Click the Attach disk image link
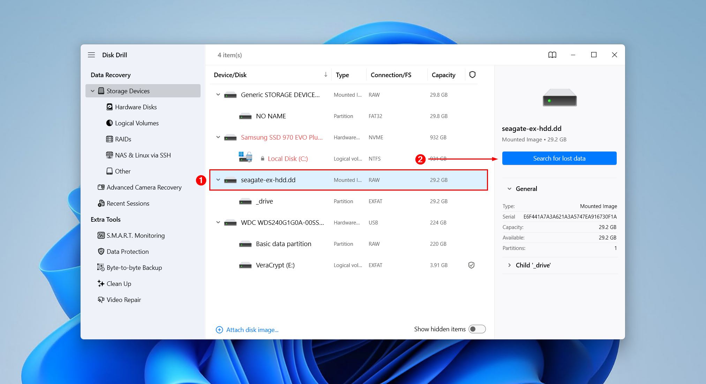The image size is (706, 384). point(252,330)
